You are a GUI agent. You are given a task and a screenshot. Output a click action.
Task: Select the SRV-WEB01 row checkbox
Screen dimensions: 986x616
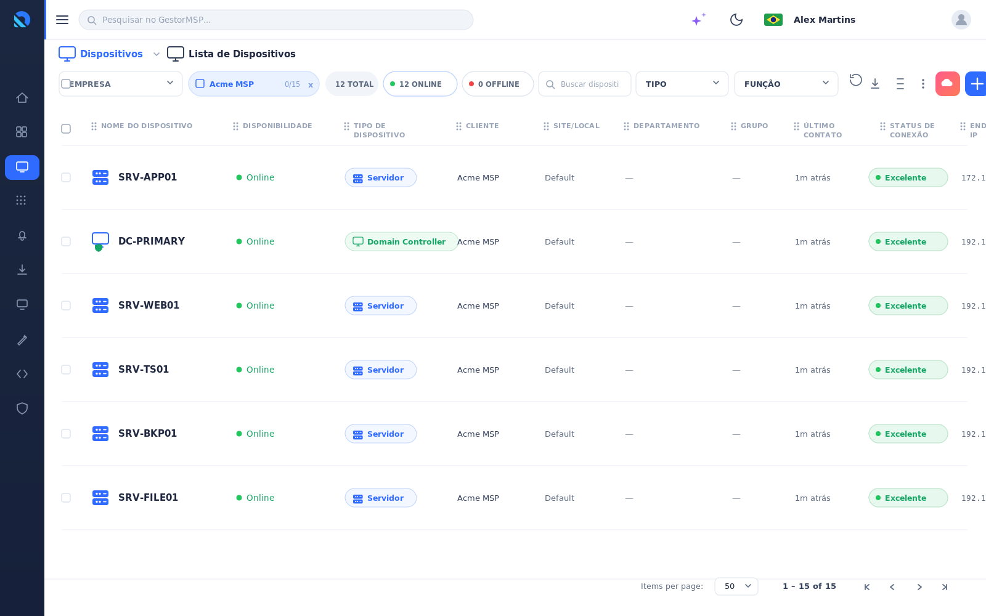66,306
